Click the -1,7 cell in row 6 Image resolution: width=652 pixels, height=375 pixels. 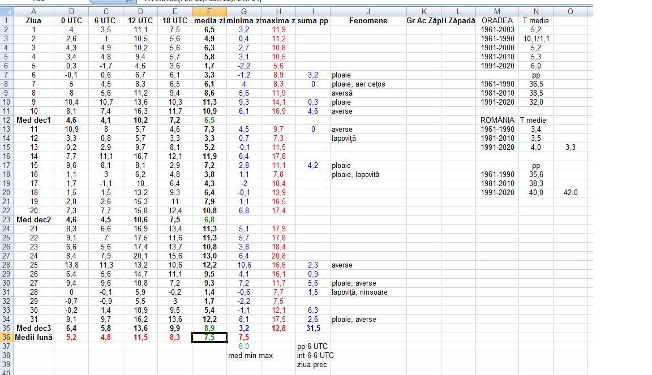tap(106, 66)
